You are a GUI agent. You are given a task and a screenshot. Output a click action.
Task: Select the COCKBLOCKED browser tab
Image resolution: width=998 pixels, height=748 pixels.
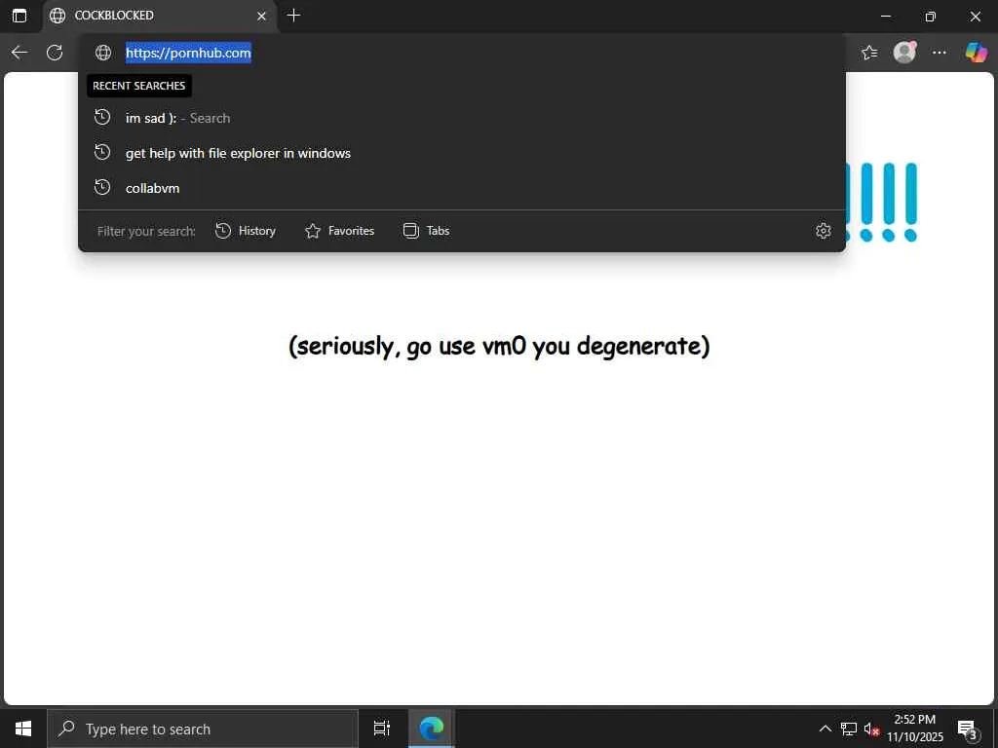[x=160, y=16]
